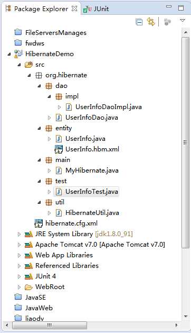Expand UserInfoTest.java node
This screenshot has height=333, width=191.
click(x=50, y=192)
